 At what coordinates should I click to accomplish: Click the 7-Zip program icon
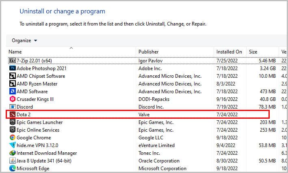[x=13, y=60]
